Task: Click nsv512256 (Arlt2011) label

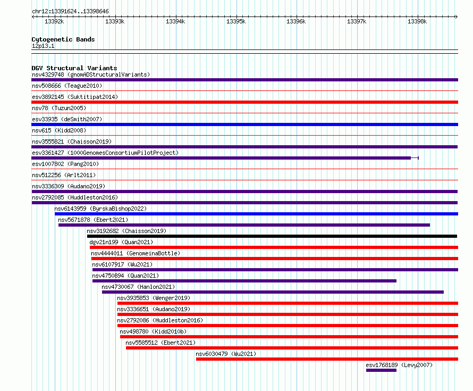Action: point(64,175)
